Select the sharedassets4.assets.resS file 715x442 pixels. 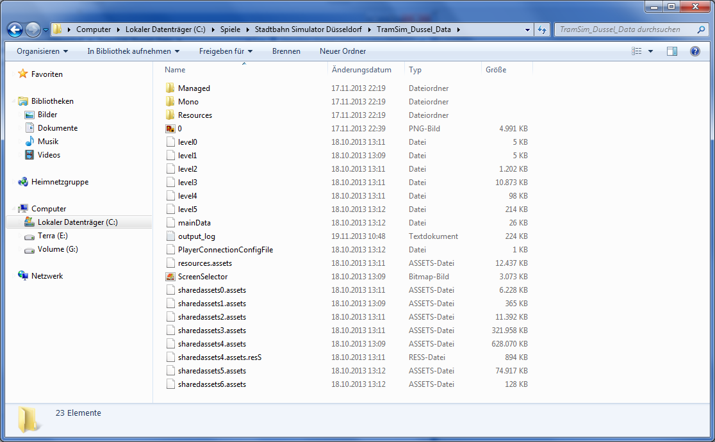(x=220, y=357)
